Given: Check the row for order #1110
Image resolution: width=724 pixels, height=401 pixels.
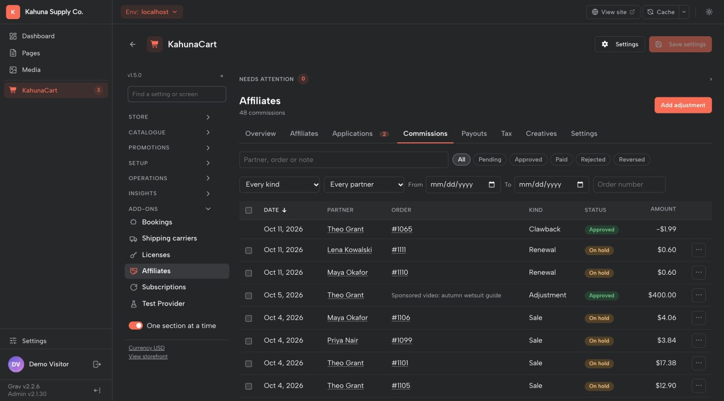Looking at the screenshot, I should point(249,273).
